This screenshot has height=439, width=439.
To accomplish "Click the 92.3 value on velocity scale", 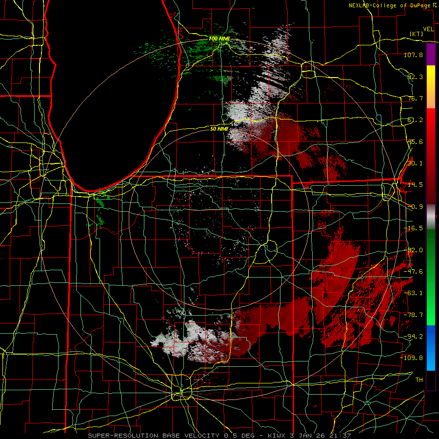I will coord(415,77).
